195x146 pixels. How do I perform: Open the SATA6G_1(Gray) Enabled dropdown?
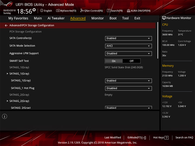click(128, 81)
